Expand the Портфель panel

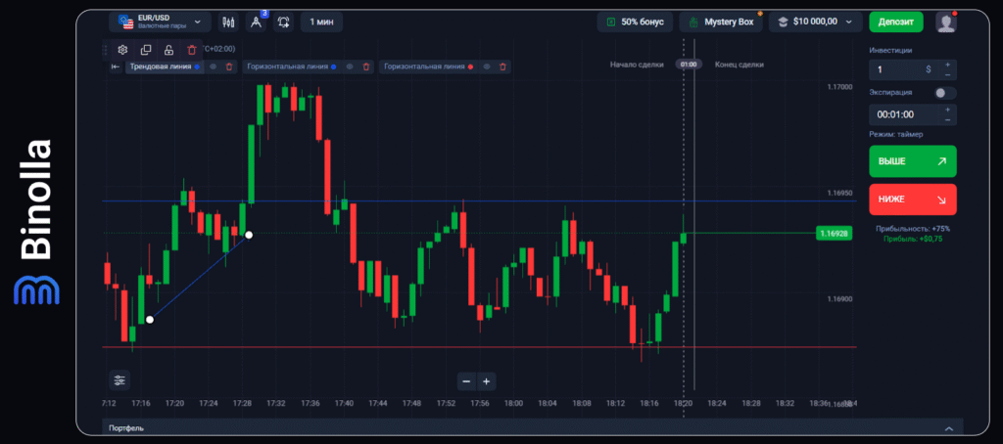point(947,428)
